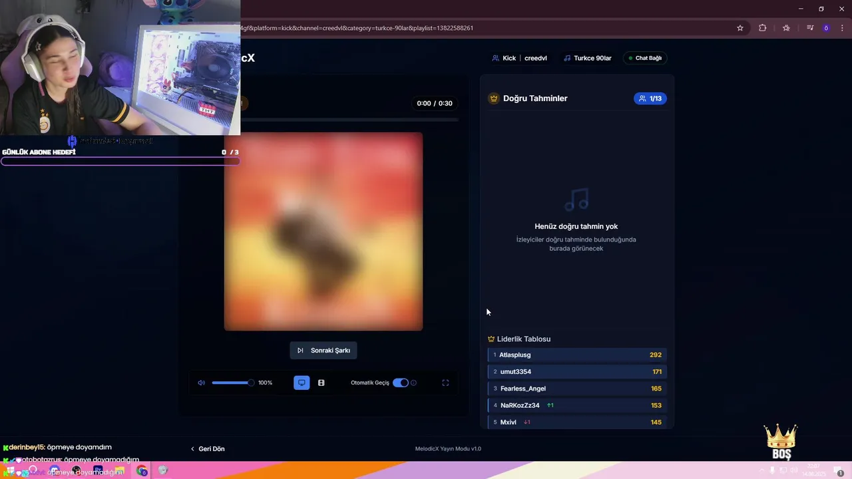Enter fullscreen with the expand icon
Image resolution: width=852 pixels, height=479 pixels.
[x=445, y=383]
